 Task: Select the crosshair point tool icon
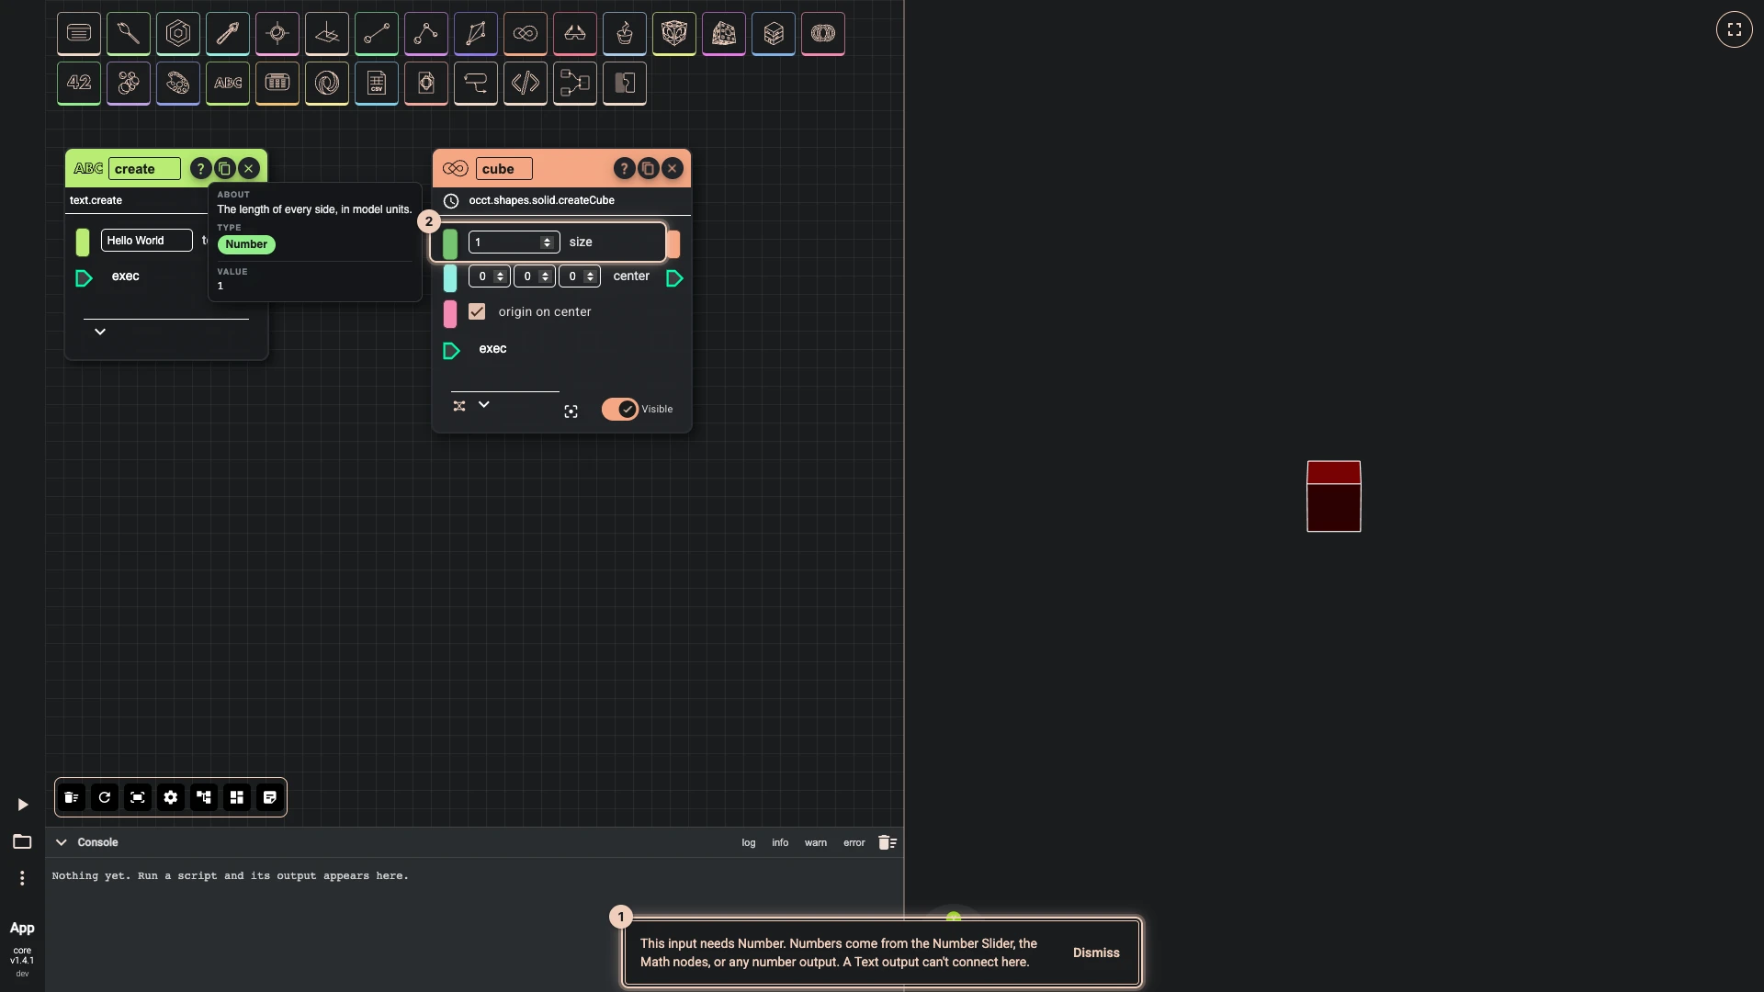pos(277,33)
